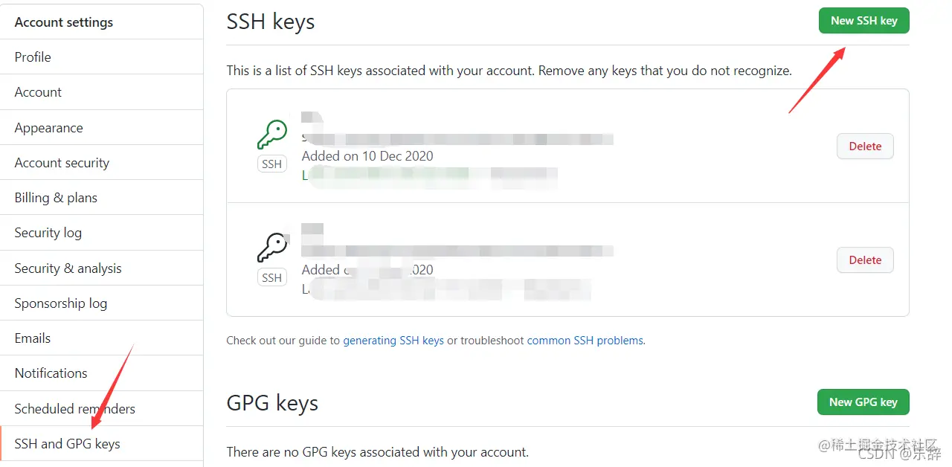Viewport: 952px width, 467px height.
Task: Click the SSH badge under the black key
Action: click(271, 277)
